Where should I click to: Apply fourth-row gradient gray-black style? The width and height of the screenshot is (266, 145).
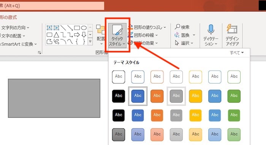119,135
